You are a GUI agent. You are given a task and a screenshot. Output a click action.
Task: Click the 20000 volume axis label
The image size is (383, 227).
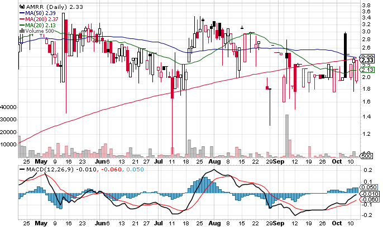[8, 132]
